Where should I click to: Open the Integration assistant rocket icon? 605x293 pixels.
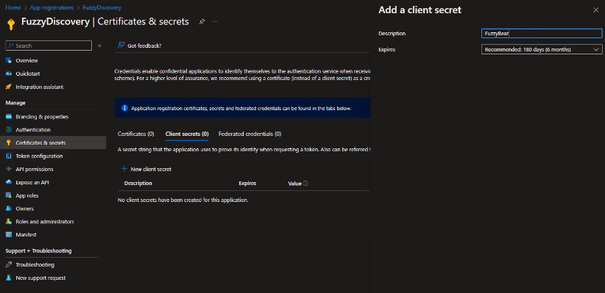click(x=9, y=87)
